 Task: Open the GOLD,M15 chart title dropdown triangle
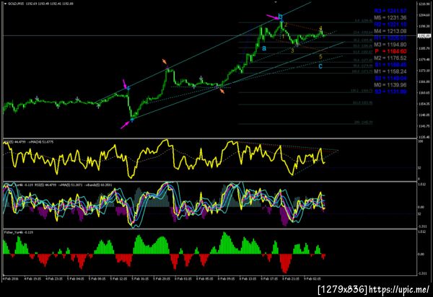point(5,4)
